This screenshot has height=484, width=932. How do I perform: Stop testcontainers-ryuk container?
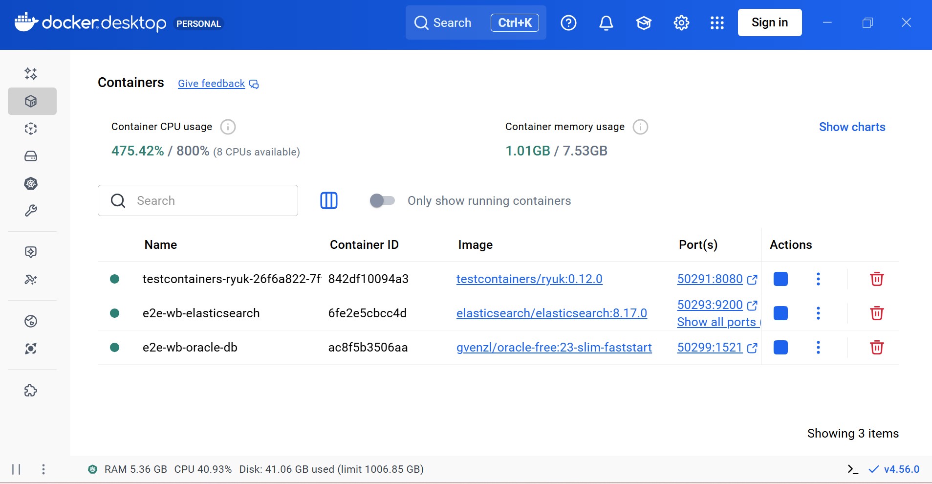(780, 279)
